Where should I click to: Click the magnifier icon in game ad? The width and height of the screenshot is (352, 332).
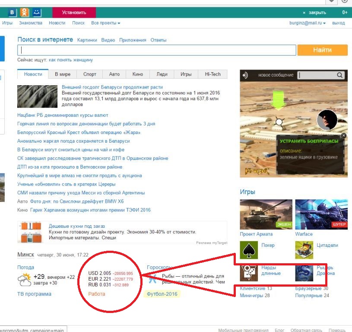click(339, 75)
